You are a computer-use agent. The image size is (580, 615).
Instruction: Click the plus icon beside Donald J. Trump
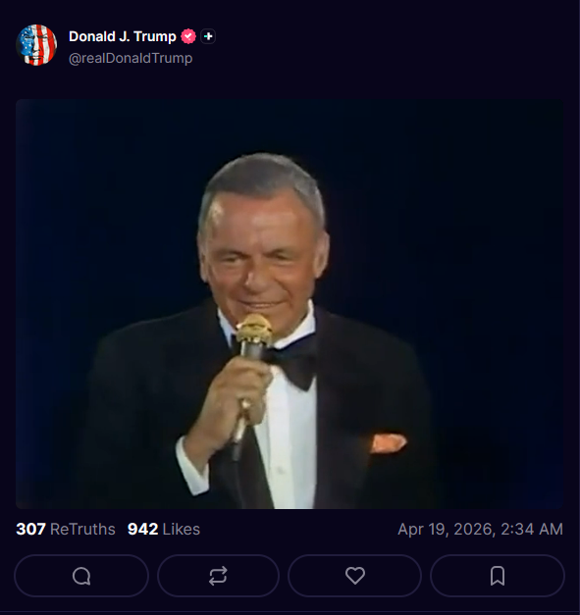208,36
